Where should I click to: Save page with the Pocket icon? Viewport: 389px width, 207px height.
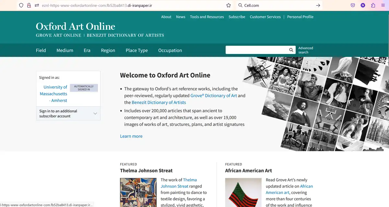tap(353, 5)
